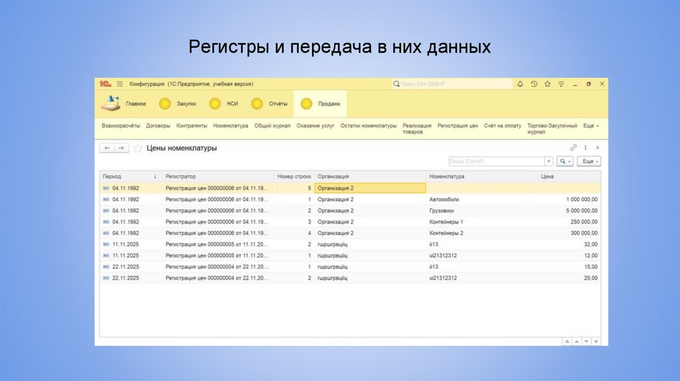Open Счёт на оплату link
The image size is (680, 381).
(503, 125)
